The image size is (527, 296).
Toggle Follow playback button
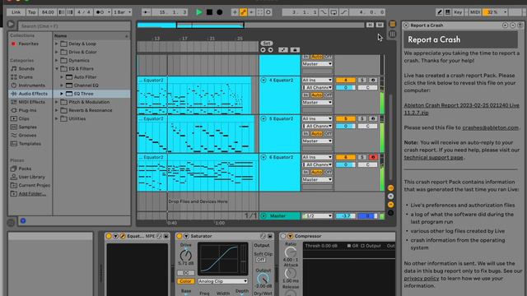coord(147,12)
